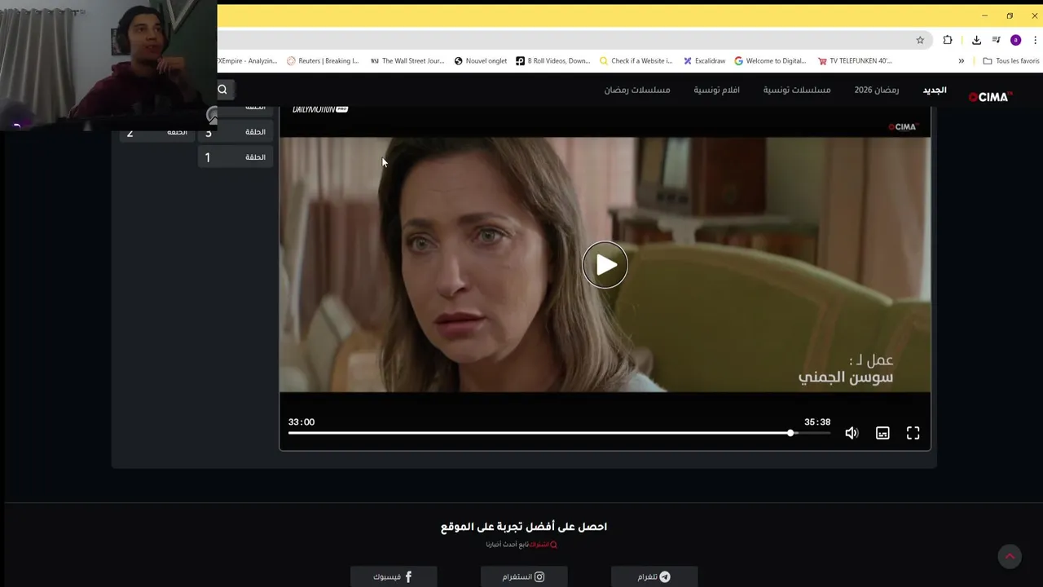Screen dimensions: 1043x587
Task: Open the مسلسلات تونسية menu item
Action: (797, 90)
